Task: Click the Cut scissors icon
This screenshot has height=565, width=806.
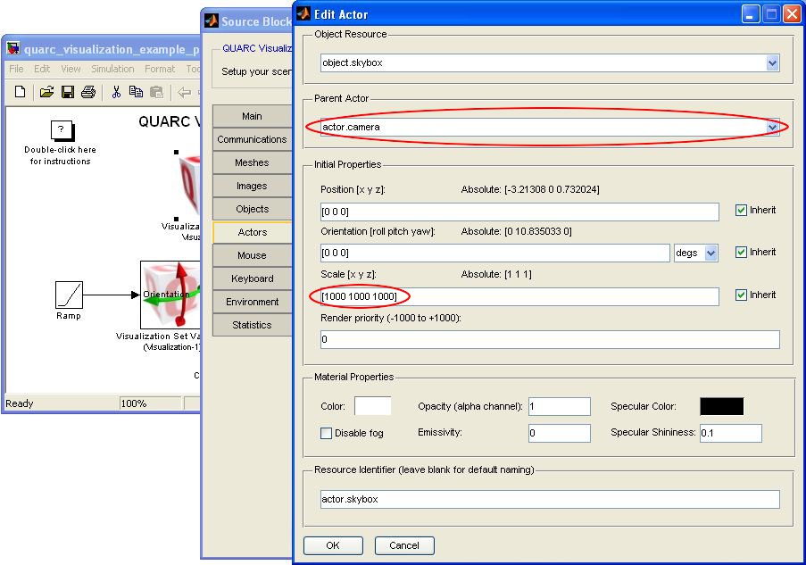Action: (115, 92)
